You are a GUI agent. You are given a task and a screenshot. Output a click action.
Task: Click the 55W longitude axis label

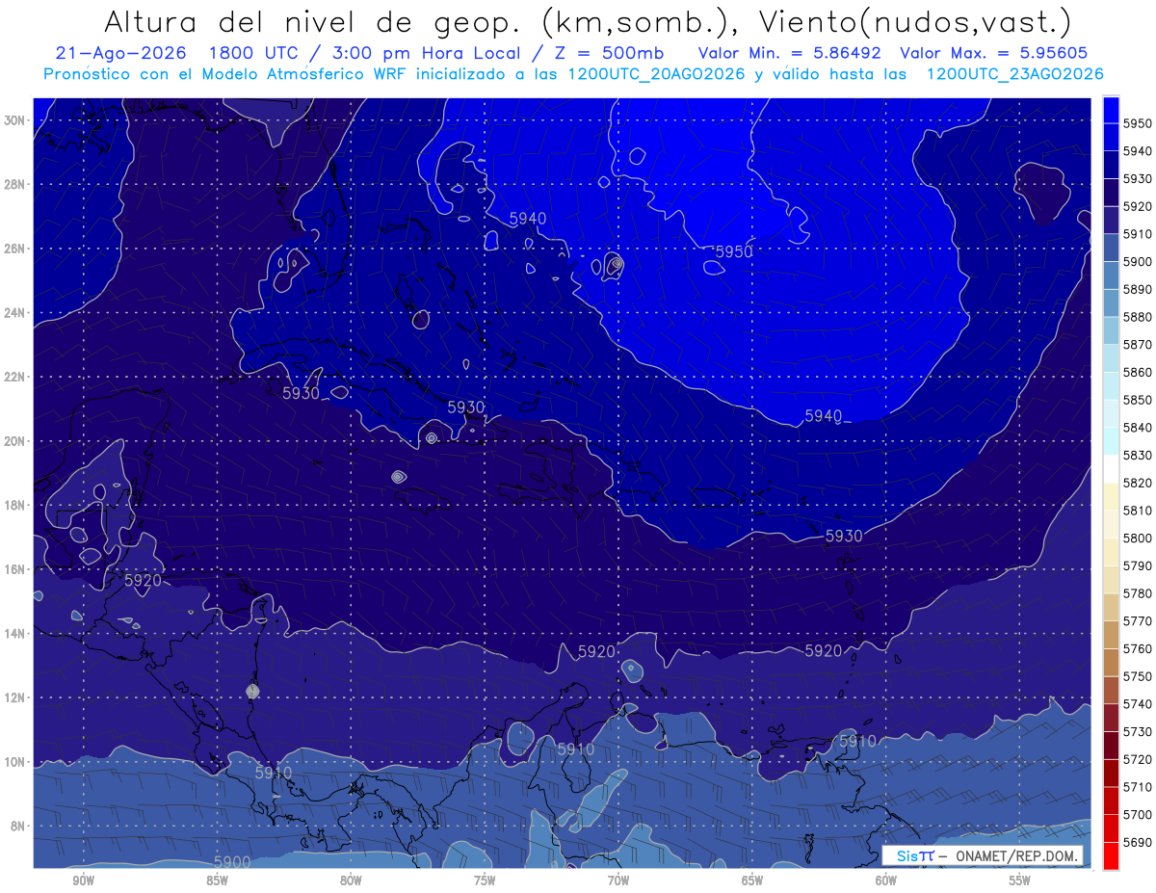1020,880
